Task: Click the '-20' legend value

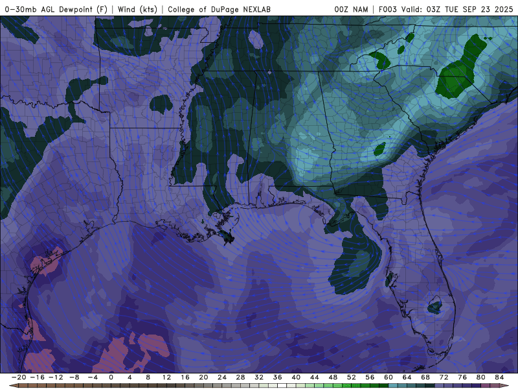Action: pos(19,377)
